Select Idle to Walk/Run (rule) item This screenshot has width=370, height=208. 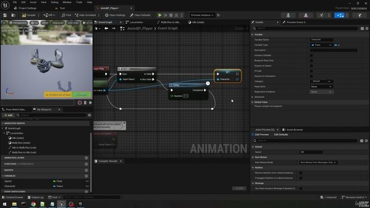(x=24, y=148)
